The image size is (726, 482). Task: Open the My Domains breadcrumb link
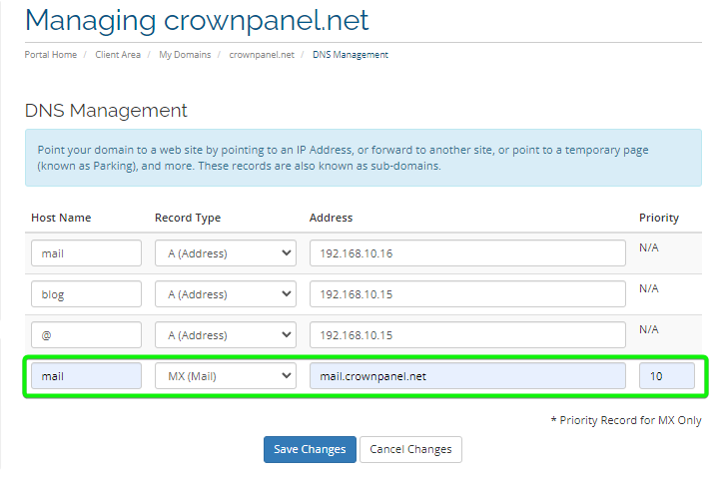185,55
